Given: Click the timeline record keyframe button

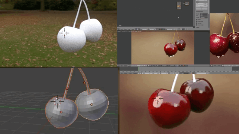Looking at the screenshot, I should tap(191, 73).
